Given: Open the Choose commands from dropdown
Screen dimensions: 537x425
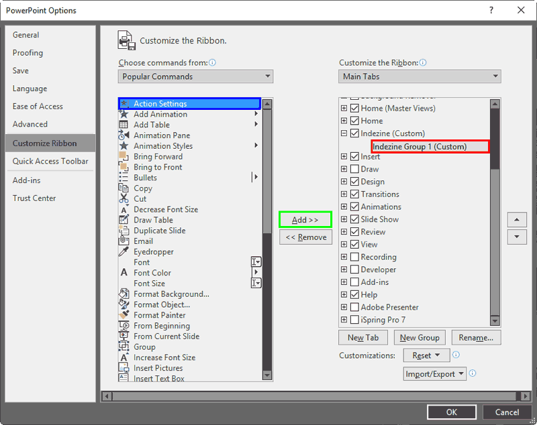Looking at the screenshot, I should tap(195, 76).
